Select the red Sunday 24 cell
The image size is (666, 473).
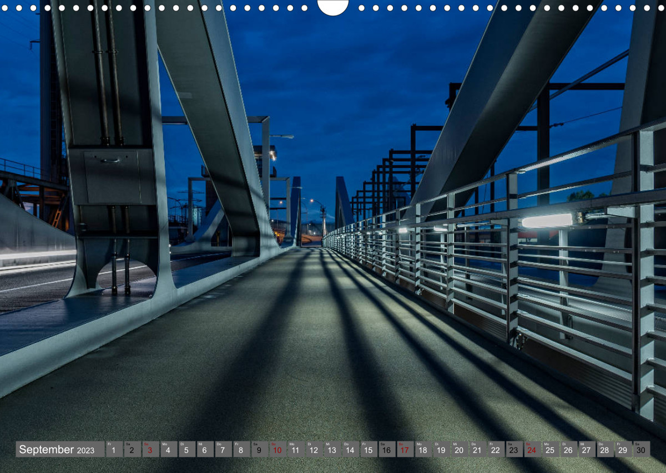[532, 449]
